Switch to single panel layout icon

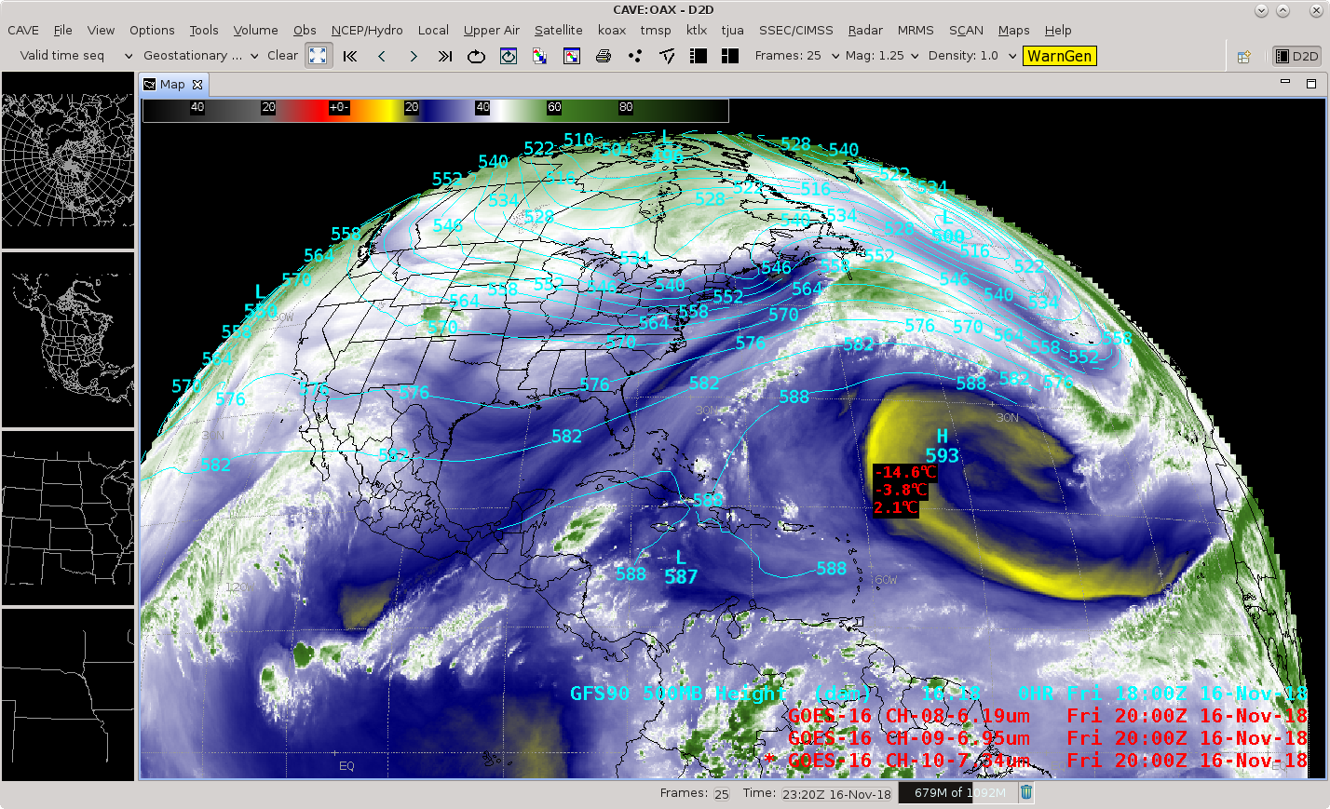pyautogui.click(x=699, y=56)
